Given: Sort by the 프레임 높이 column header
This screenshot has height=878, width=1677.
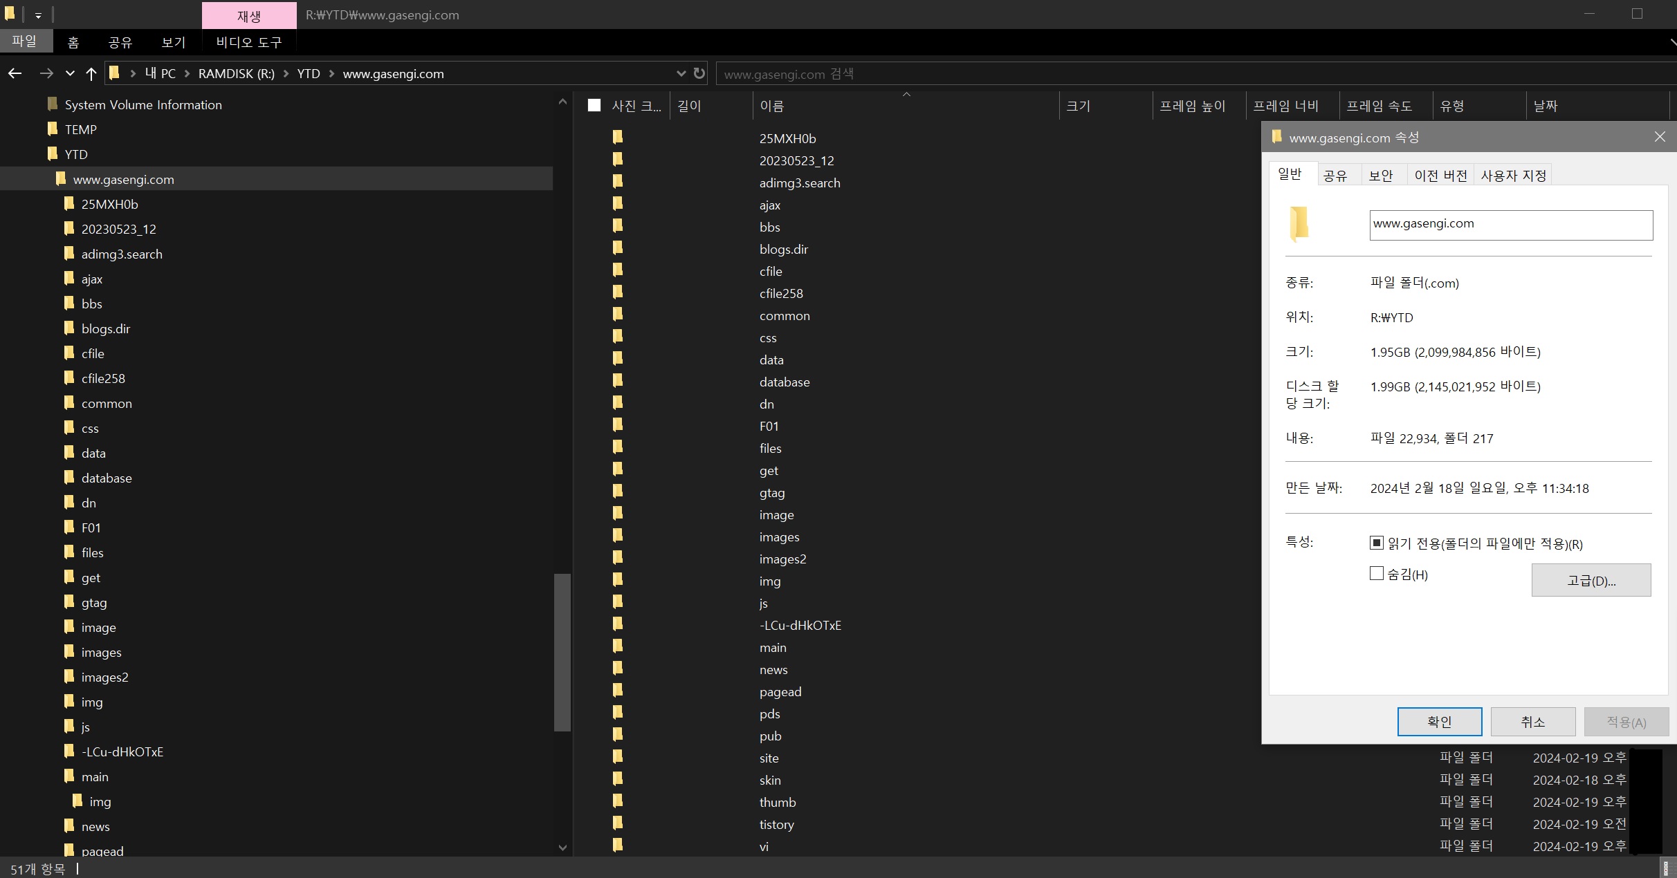Looking at the screenshot, I should (1199, 106).
